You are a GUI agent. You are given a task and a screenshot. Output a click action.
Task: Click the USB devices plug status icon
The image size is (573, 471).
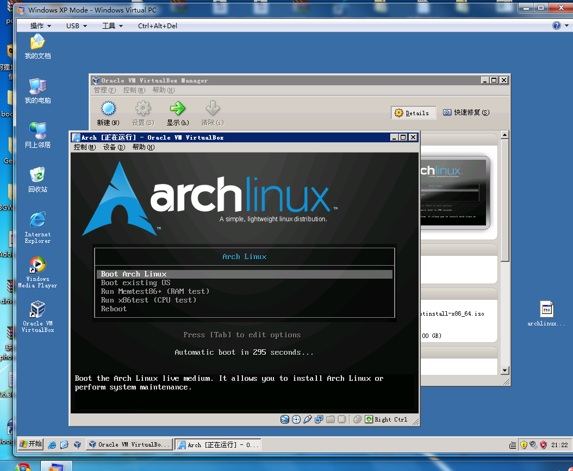(x=308, y=419)
